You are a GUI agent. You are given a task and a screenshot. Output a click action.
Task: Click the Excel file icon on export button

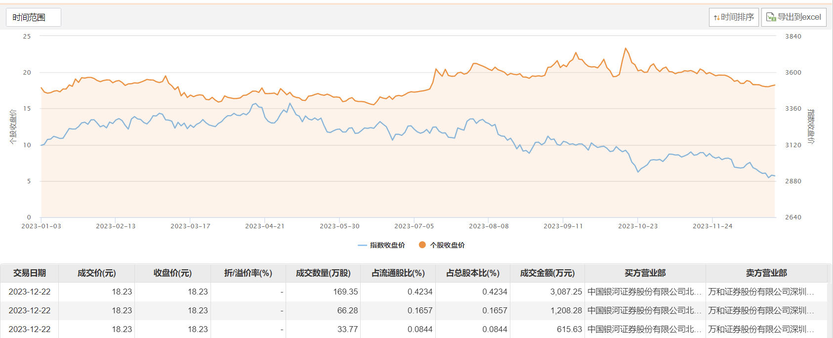click(771, 17)
